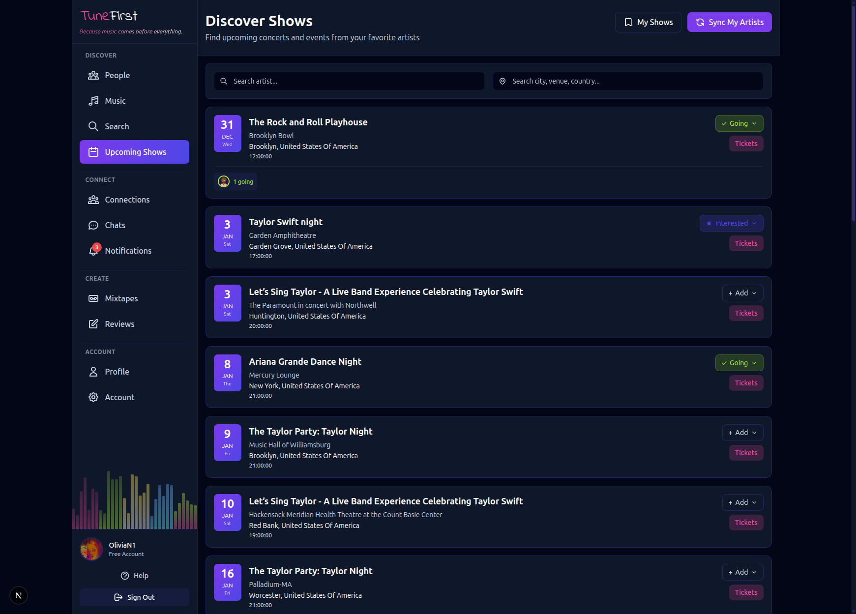Open status dropdown chevron on Taylor Swift night
Image resolution: width=856 pixels, height=614 pixels.
[x=755, y=223]
